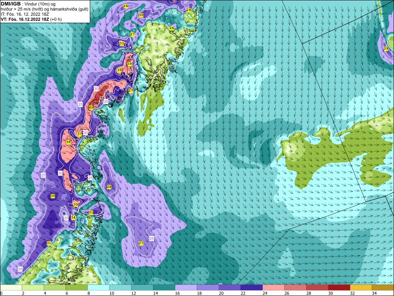This screenshot has width=394, height=296.
Task: Select the yellow gust label 37
Action: click(x=80, y=134)
